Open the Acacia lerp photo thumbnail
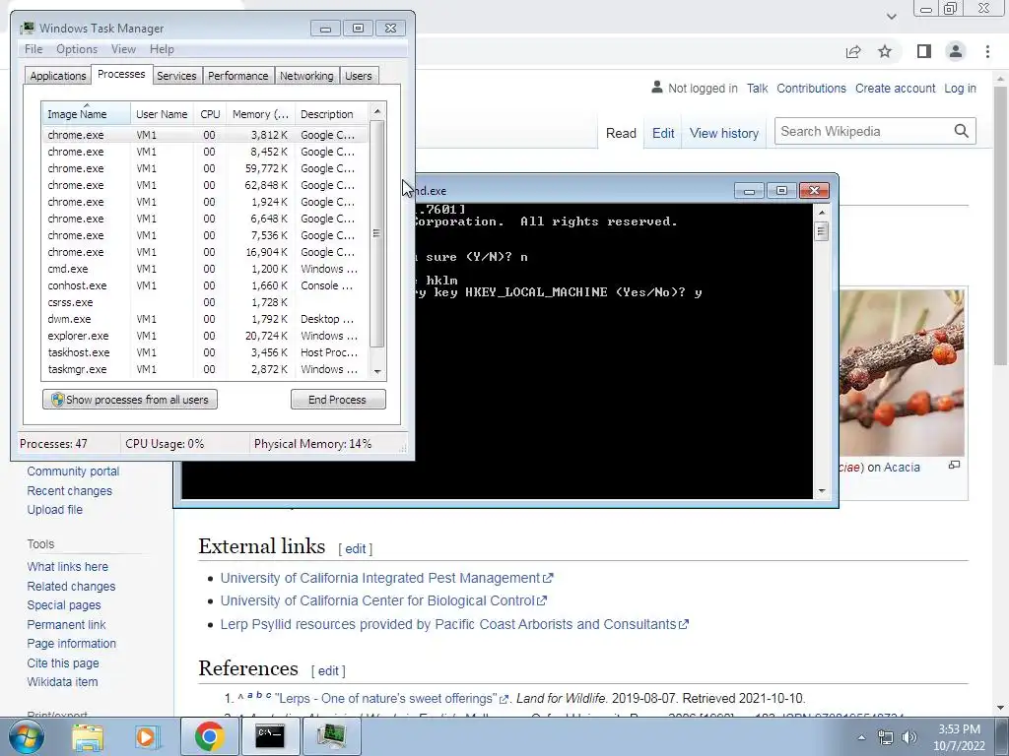1009x756 pixels. coord(902,373)
